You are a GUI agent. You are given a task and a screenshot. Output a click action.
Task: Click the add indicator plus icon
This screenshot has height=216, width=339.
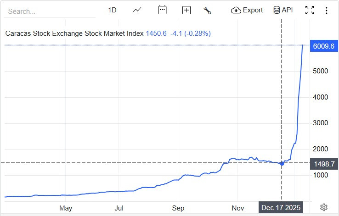(186, 10)
